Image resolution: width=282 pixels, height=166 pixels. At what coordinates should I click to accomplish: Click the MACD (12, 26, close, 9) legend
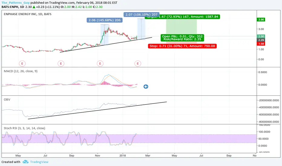pyautogui.click(x=21, y=71)
